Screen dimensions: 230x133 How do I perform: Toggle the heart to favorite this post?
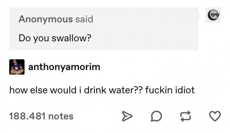click(215, 116)
